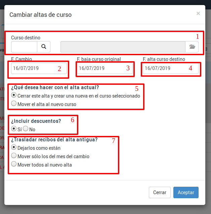Click the Aceptar button
Viewport: 211px width, 214px height.
pyautogui.click(x=186, y=192)
